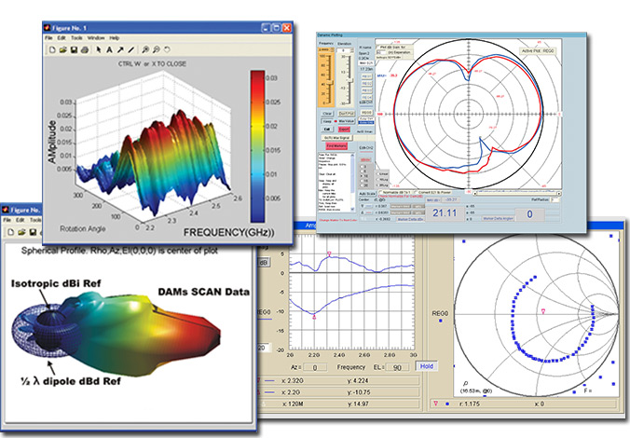This screenshot has width=630, height=438.
Task: Select the Insert Text 'A' tool
Action: pyautogui.click(x=109, y=49)
